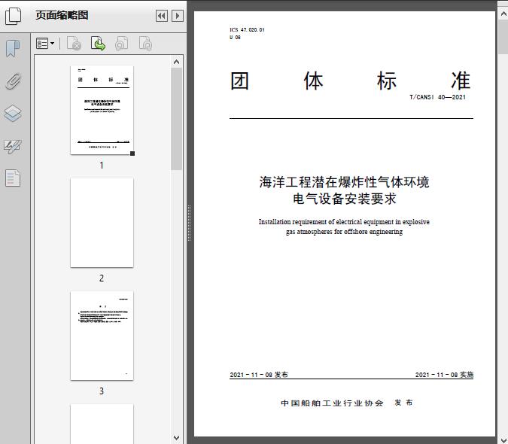Click the extract pages icon with green arrow
Image resolution: width=508 pixels, height=444 pixels.
click(x=98, y=44)
